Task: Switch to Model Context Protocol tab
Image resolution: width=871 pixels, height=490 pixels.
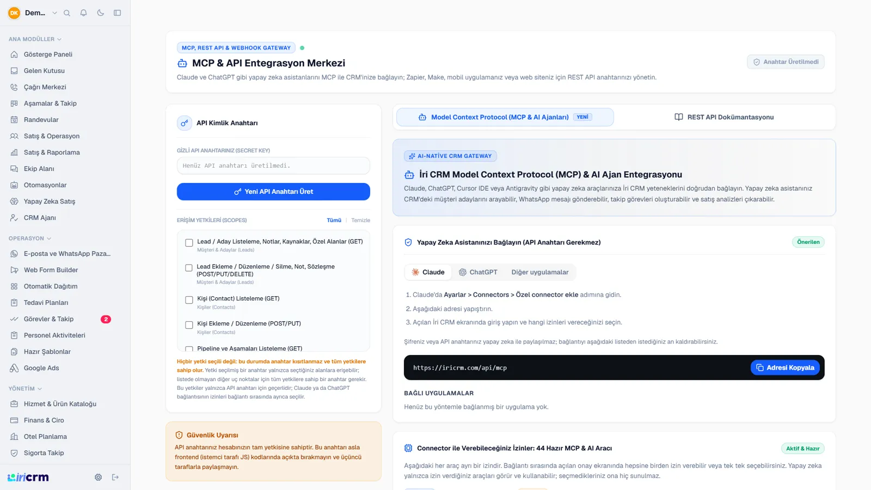Action: (505, 117)
